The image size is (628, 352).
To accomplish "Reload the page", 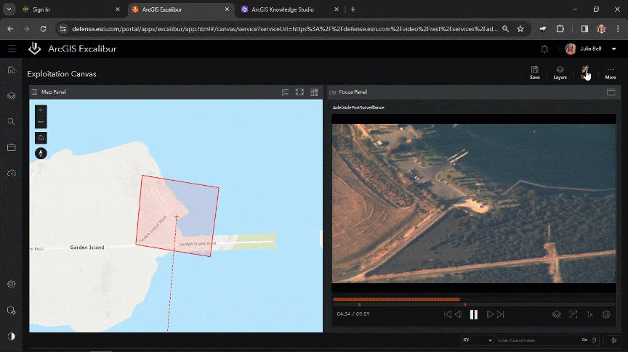I will tap(44, 29).
